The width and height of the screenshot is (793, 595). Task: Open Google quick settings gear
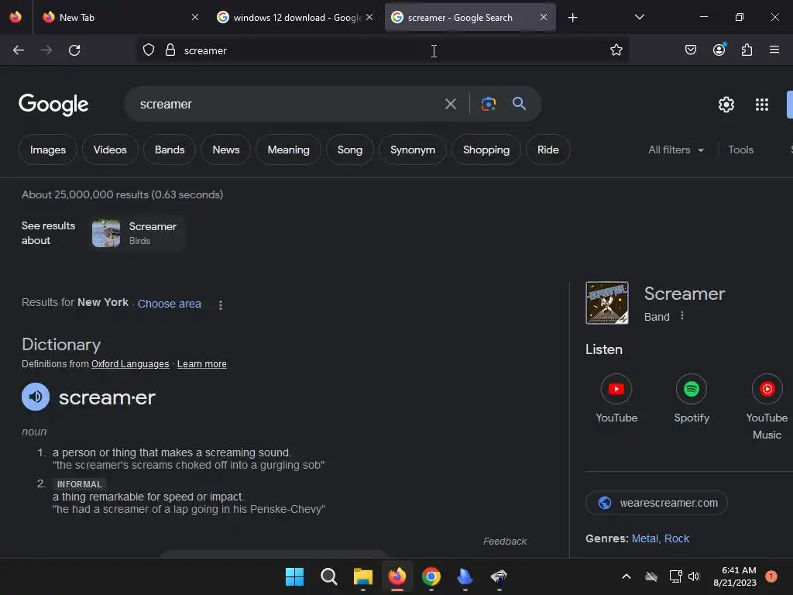coord(726,105)
